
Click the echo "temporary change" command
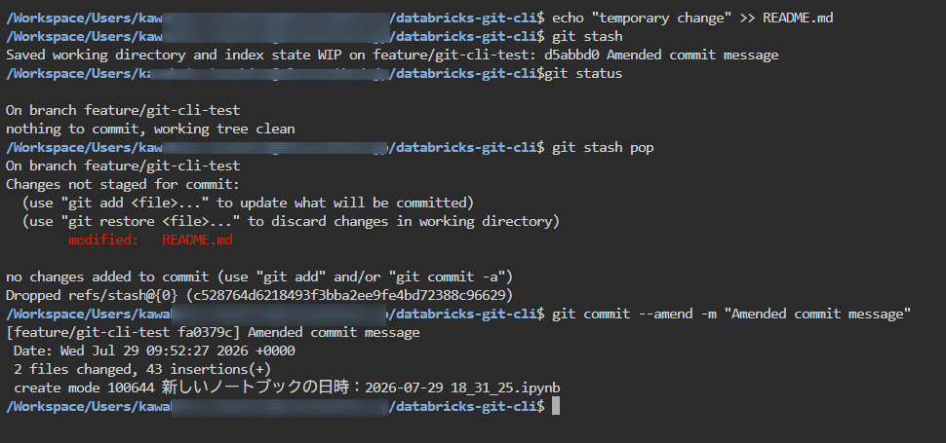(x=692, y=18)
